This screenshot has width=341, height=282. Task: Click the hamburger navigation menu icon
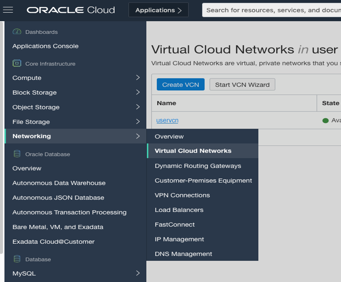(x=8, y=10)
